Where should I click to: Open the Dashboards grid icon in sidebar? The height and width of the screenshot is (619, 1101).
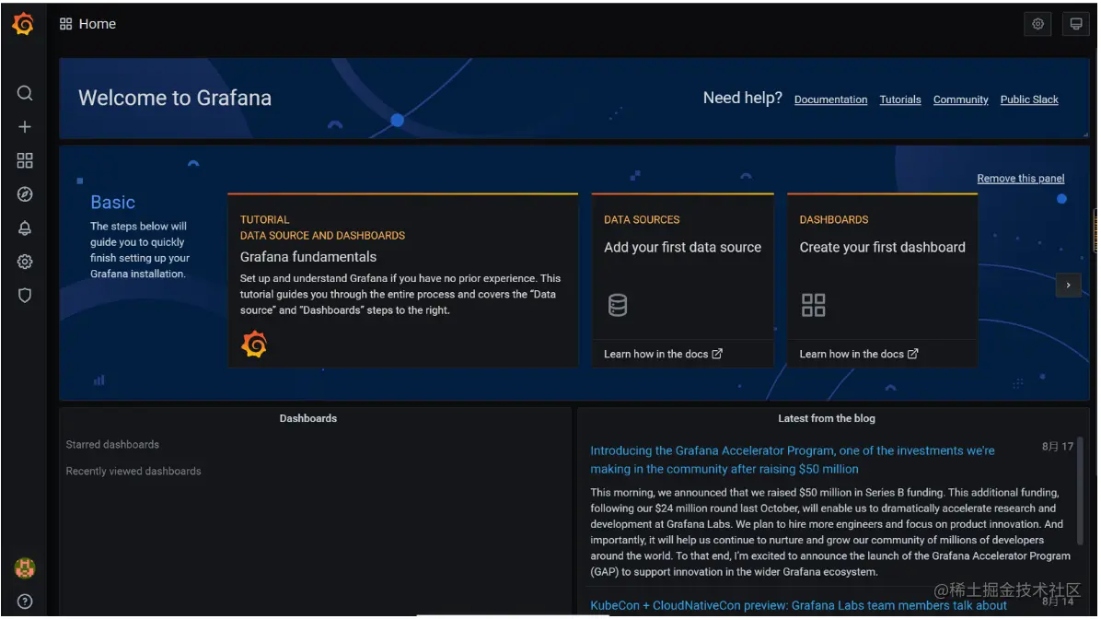25,161
